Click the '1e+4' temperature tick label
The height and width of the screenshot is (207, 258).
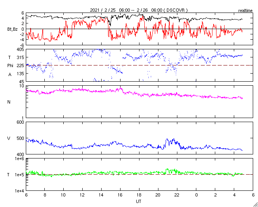[20, 191]
